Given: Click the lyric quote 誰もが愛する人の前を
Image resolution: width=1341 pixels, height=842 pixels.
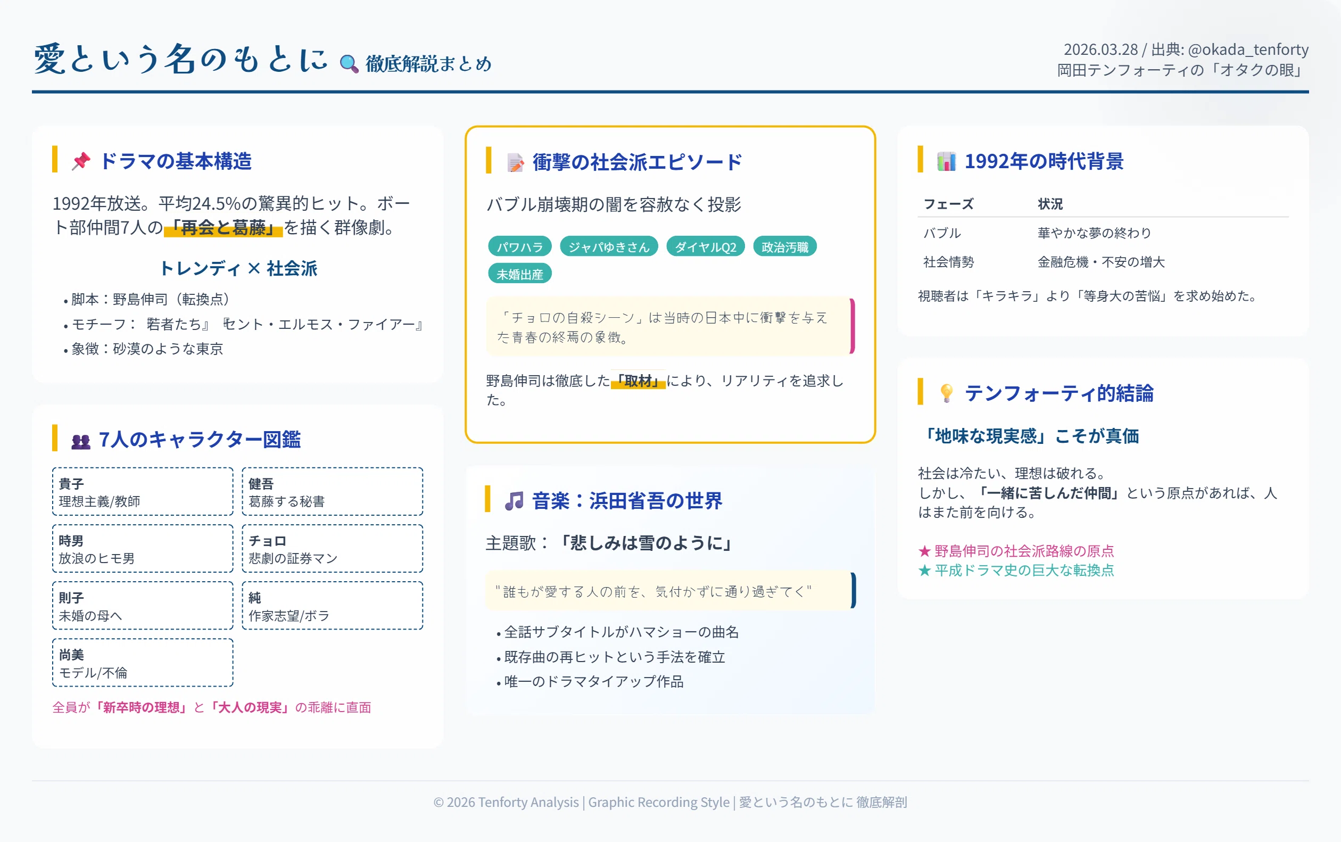Looking at the screenshot, I should point(670,591).
